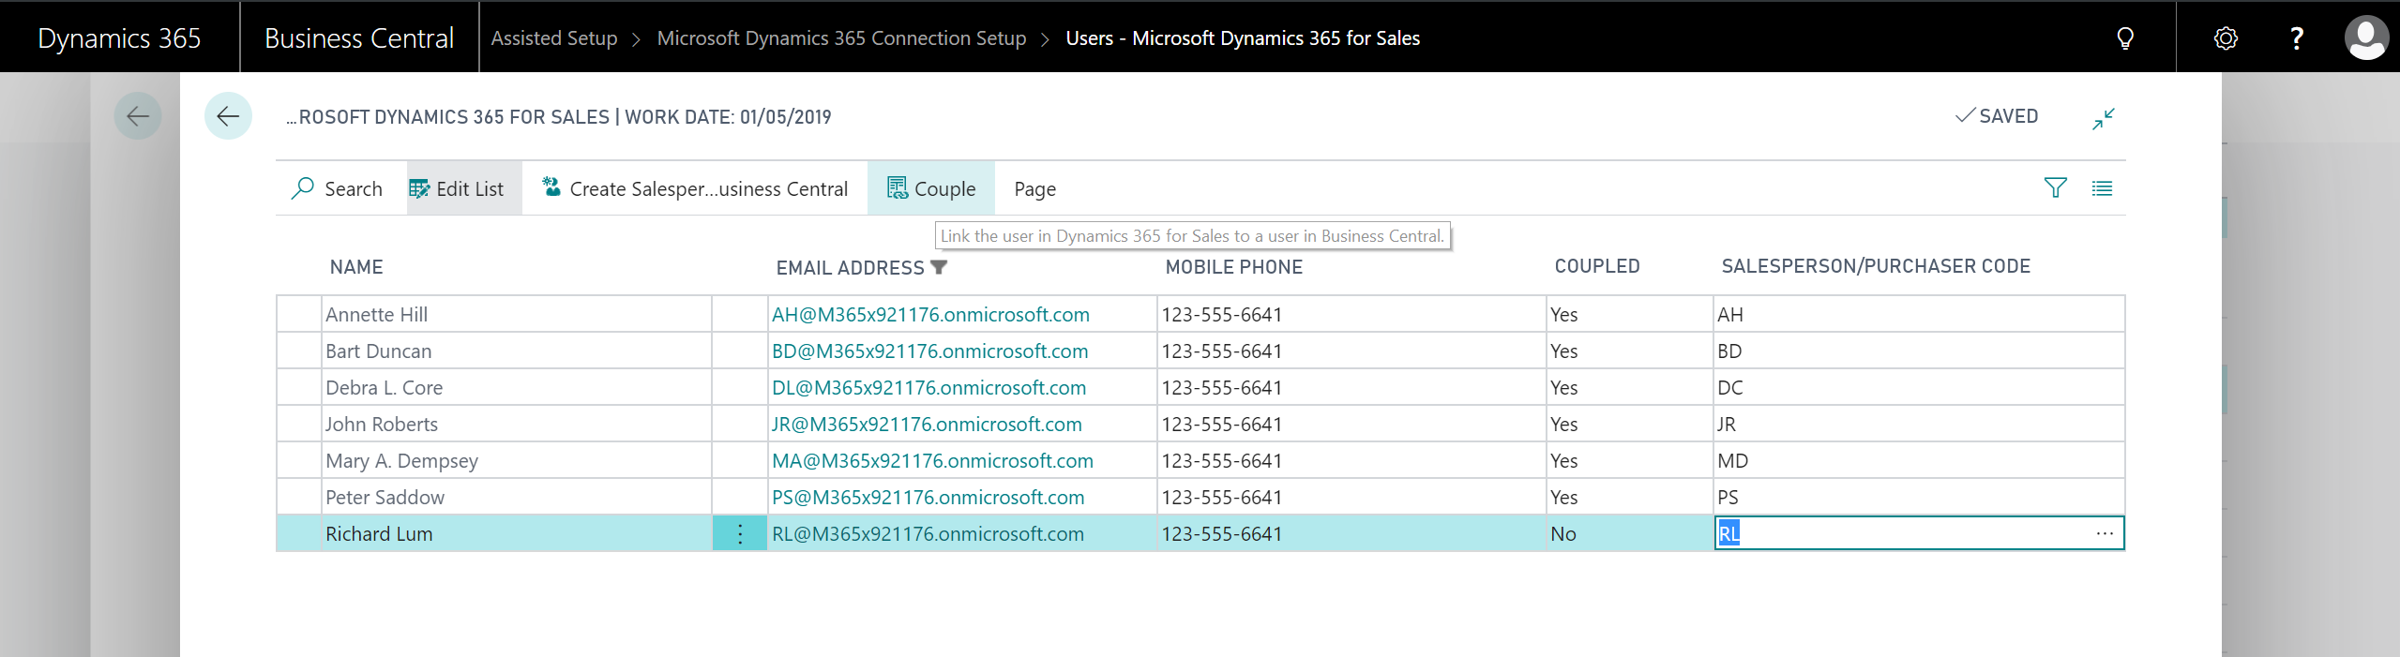Select the Mary A. Dempsey name cell
The width and height of the screenshot is (2400, 657).
[x=516, y=461]
